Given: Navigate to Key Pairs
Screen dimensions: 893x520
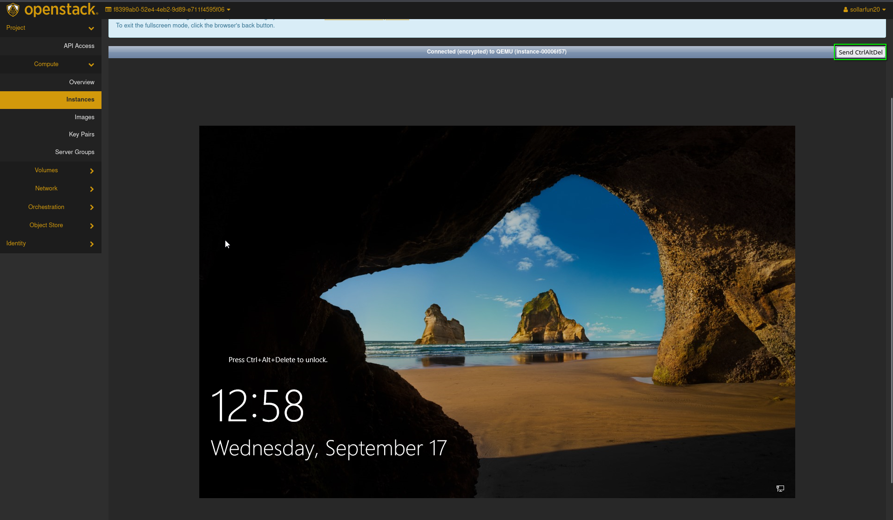Looking at the screenshot, I should tap(81, 135).
